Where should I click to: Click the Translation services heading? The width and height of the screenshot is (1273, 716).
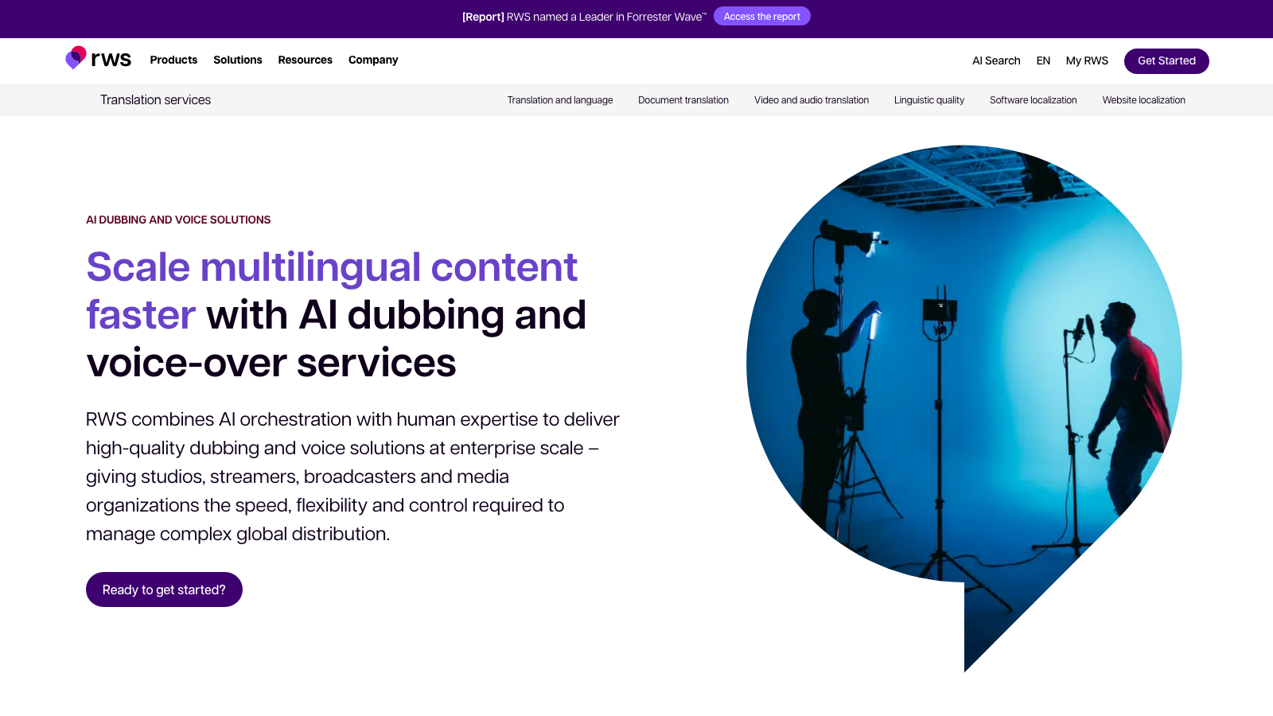[x=155, y=99]
